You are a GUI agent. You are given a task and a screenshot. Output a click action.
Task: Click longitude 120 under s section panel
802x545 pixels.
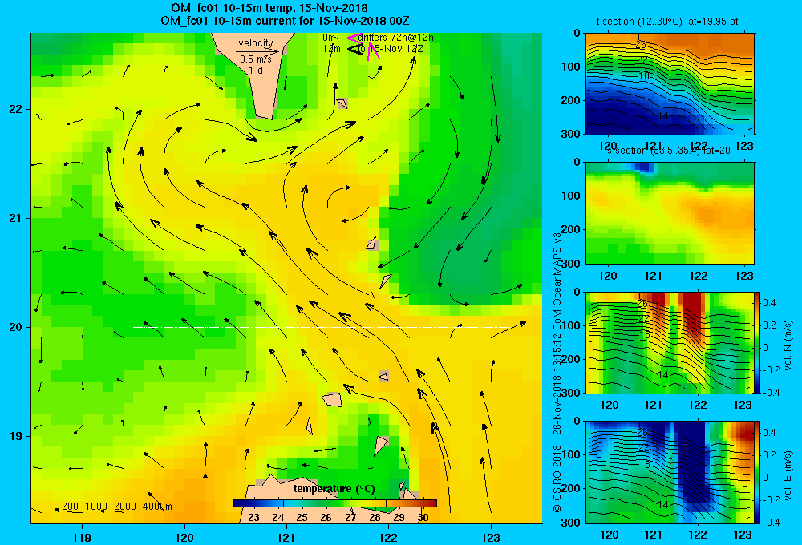608,276
